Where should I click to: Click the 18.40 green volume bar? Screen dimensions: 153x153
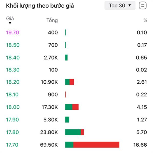click(66, 58)
